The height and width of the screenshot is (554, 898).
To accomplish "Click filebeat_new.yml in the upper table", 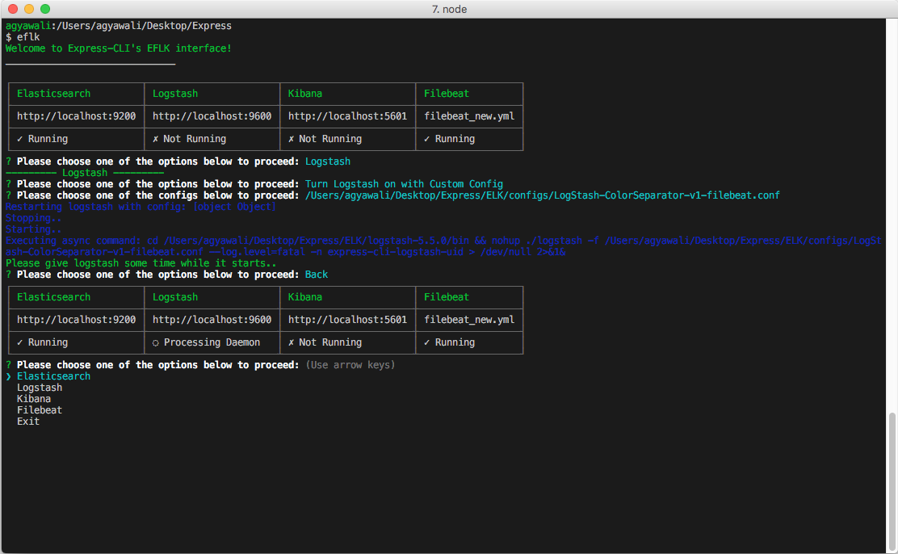I will (469, 116).
